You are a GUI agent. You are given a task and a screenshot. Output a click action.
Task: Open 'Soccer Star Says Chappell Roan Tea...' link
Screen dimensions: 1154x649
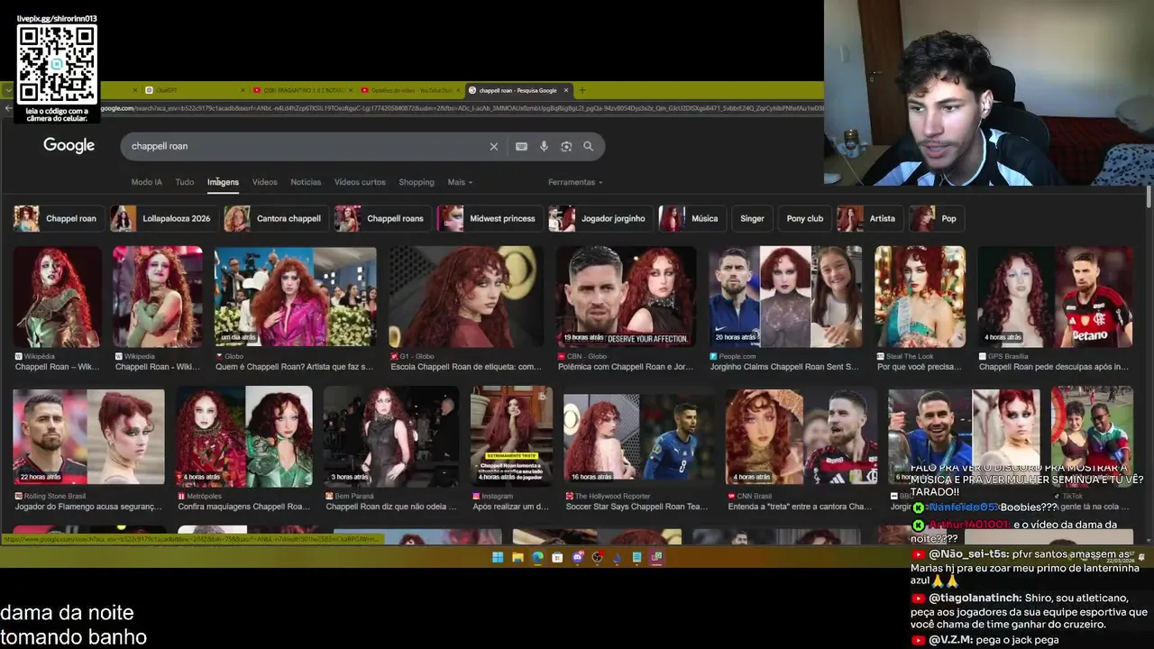click(x=637, y=507)
